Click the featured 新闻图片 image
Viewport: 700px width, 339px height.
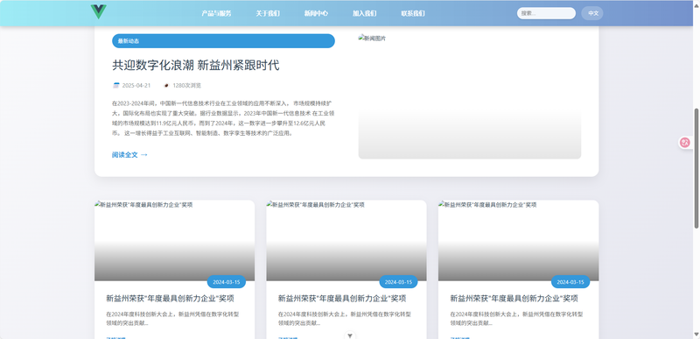click(x=470, y=96)
